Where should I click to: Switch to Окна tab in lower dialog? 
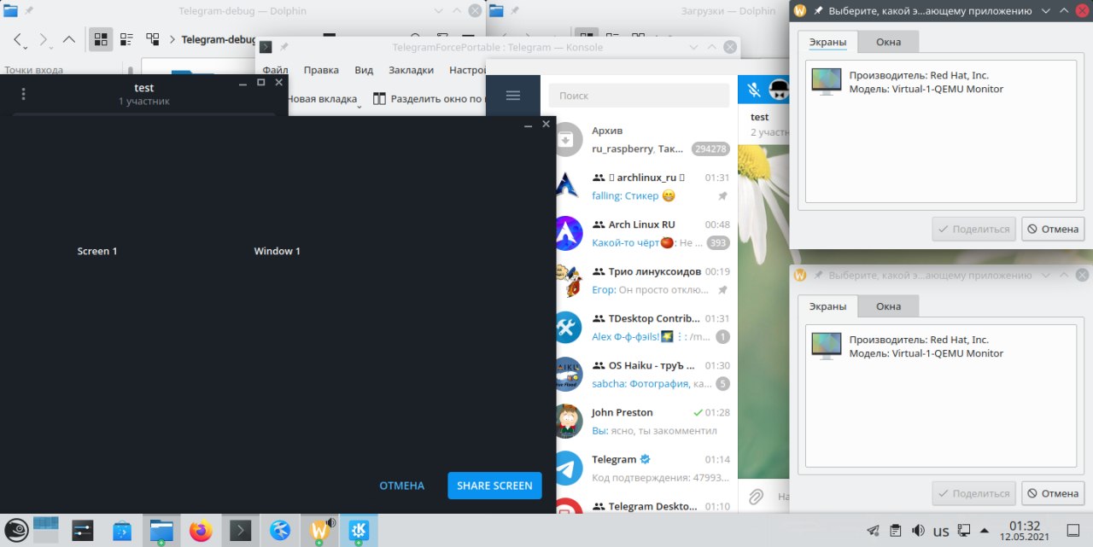pyautogui.click(x=888, y=306)
